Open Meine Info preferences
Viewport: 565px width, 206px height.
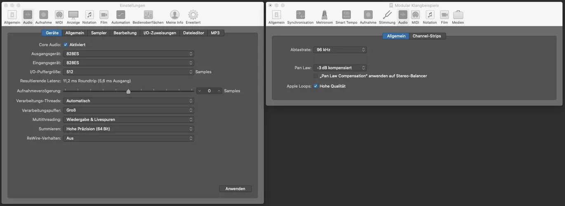[x=174, y=17]
